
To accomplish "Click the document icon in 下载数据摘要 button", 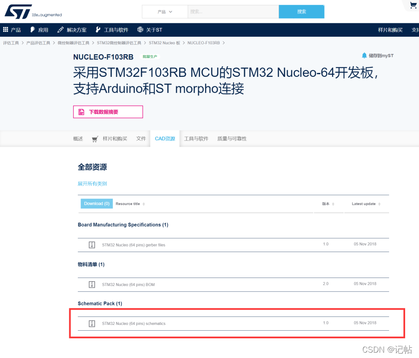I will (81, 112).
